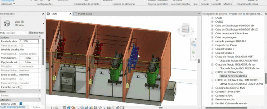
Task: Click the Editar tipo icon button
Action: point(31,33)
